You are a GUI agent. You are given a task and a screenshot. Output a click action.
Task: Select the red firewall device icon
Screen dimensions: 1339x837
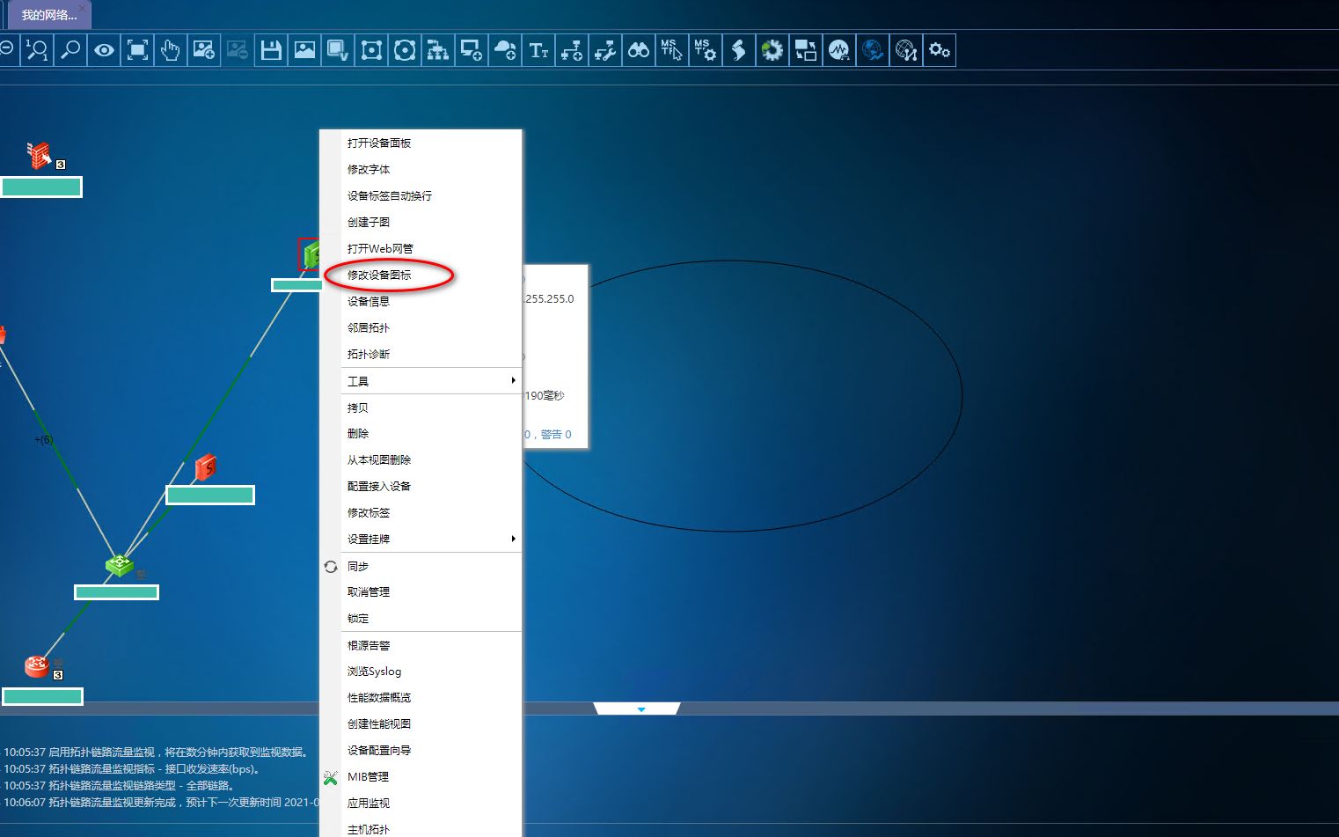coord(40,155)
